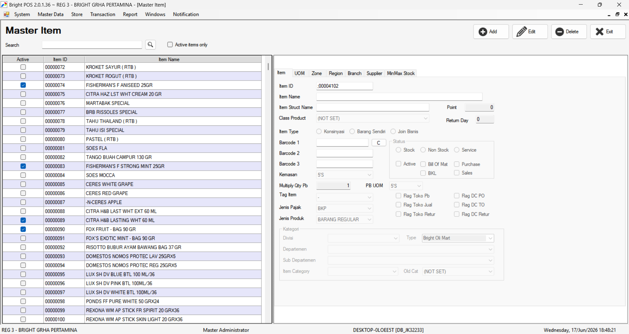Enable the Active items only checkbox
The height and width of the screenshot is (334, 629).
point(170,45)
